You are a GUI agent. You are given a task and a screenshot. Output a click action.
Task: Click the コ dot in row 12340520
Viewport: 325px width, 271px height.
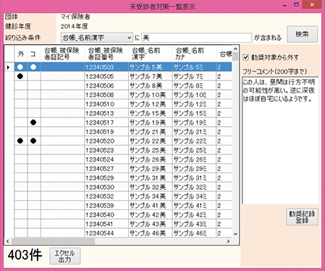click(x=33, y=141)
